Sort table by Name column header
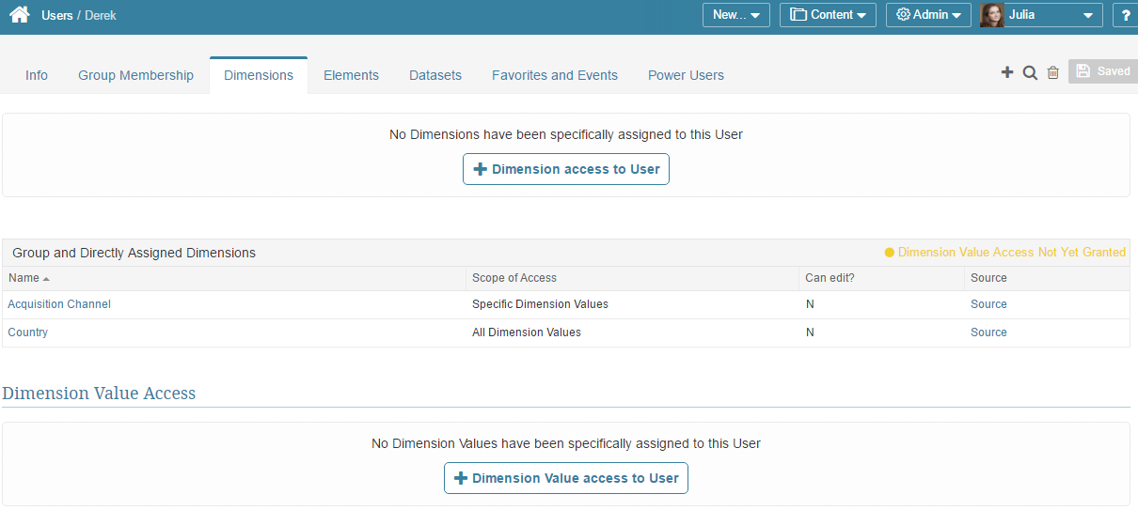The height and width of the screenshot is (510, 1138). (x=24, y=278)
